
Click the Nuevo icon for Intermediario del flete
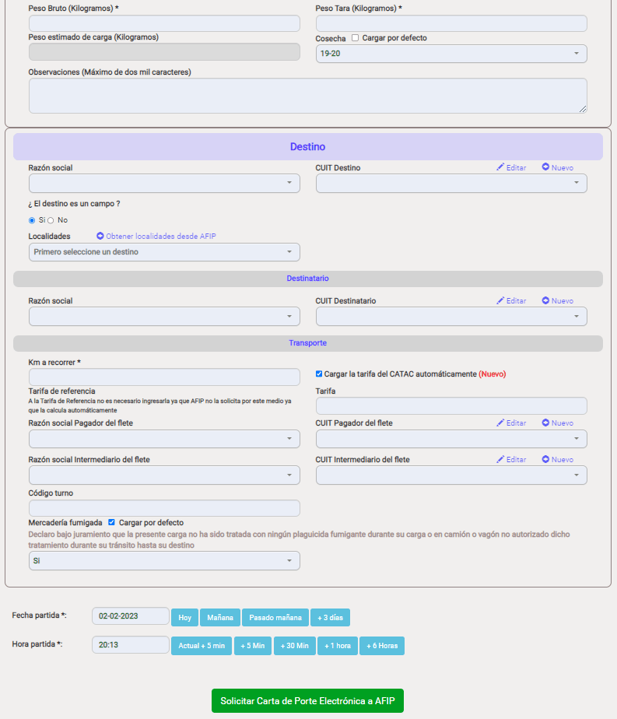[545, 459]
